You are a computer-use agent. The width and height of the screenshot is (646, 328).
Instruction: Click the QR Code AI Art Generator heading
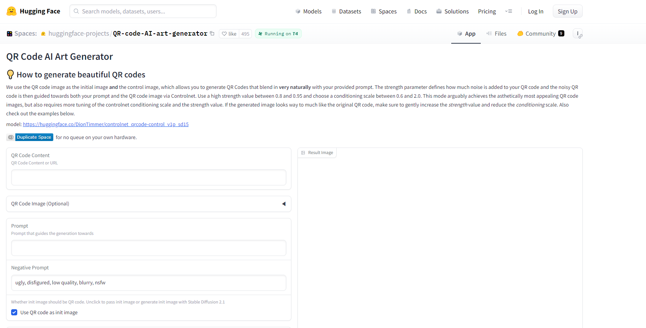click(59, 57)
